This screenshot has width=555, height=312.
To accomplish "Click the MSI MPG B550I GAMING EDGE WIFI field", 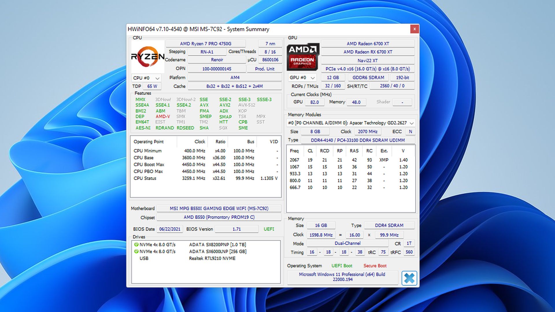I will pos(219,208).
